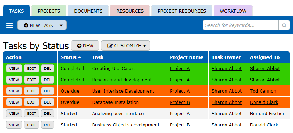View the Creating Use Cases task
Viewport: 293px width, 133px height.
click(x=14, y=69)
